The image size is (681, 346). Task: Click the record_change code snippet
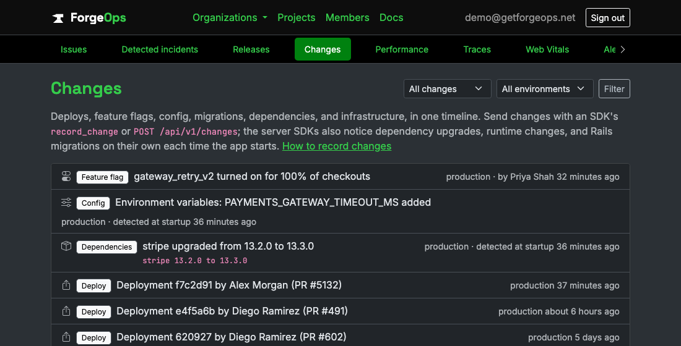[84, 132]
